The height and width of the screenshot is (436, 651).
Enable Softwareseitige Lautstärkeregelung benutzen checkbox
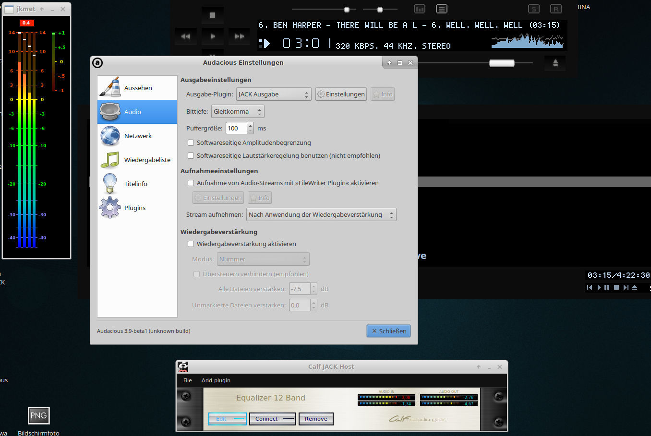(x=191, y=156)
